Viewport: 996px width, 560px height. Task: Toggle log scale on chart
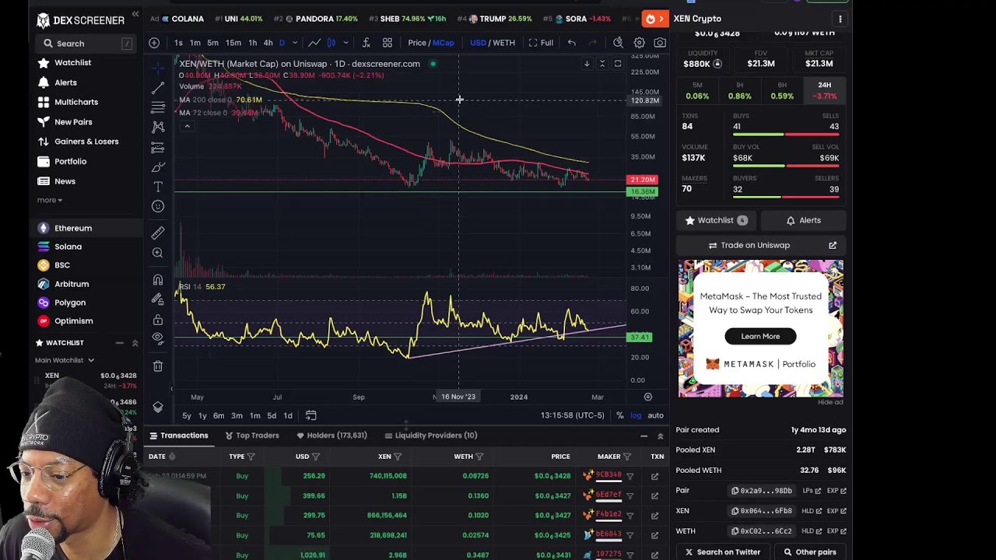tap(636, 415)
